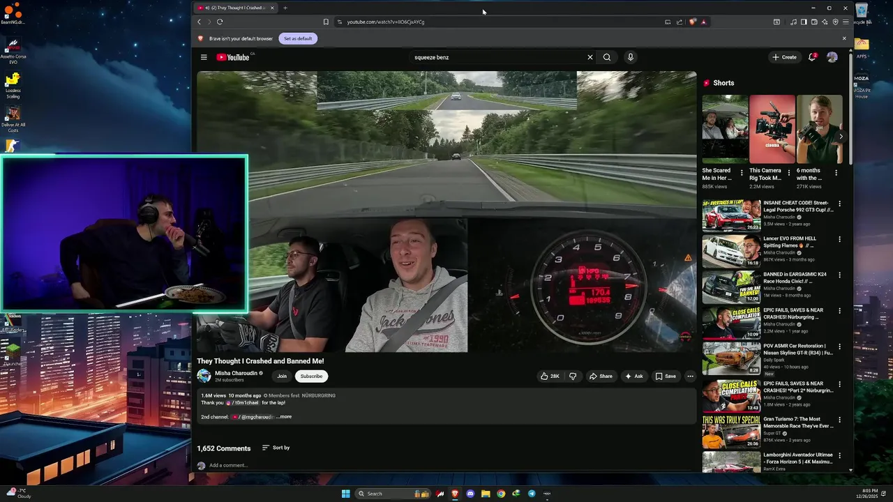Open File Explorer from the taskbar

[x=486, y=494]
